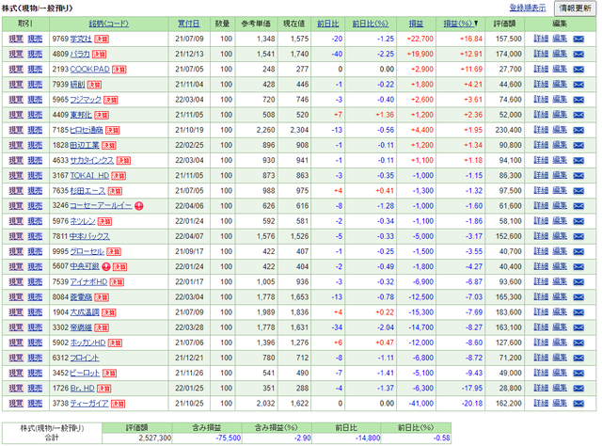Click the mail icon for 9769 学究社 row
This screenshot has height=446, width=602.
[x=578, y=40]
